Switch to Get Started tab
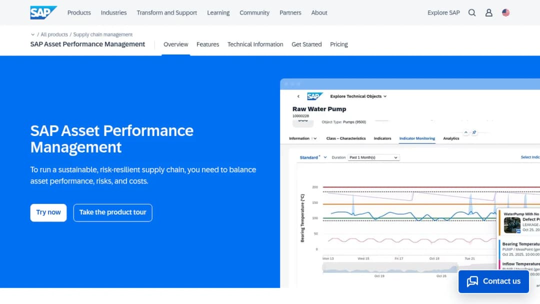The width and height of the screenshot is (540, 304). coord(306,44)
